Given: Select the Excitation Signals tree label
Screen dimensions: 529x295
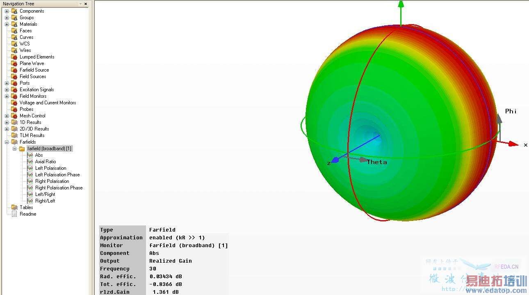Looking at the screenshot, I should (37, 90).
